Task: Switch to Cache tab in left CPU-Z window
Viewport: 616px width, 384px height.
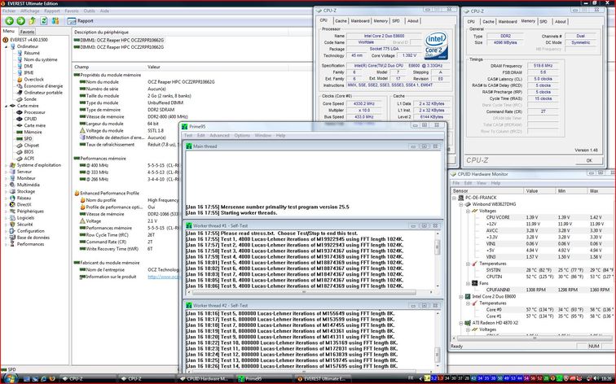Action: pyautogui.click(x=341, y=21)
